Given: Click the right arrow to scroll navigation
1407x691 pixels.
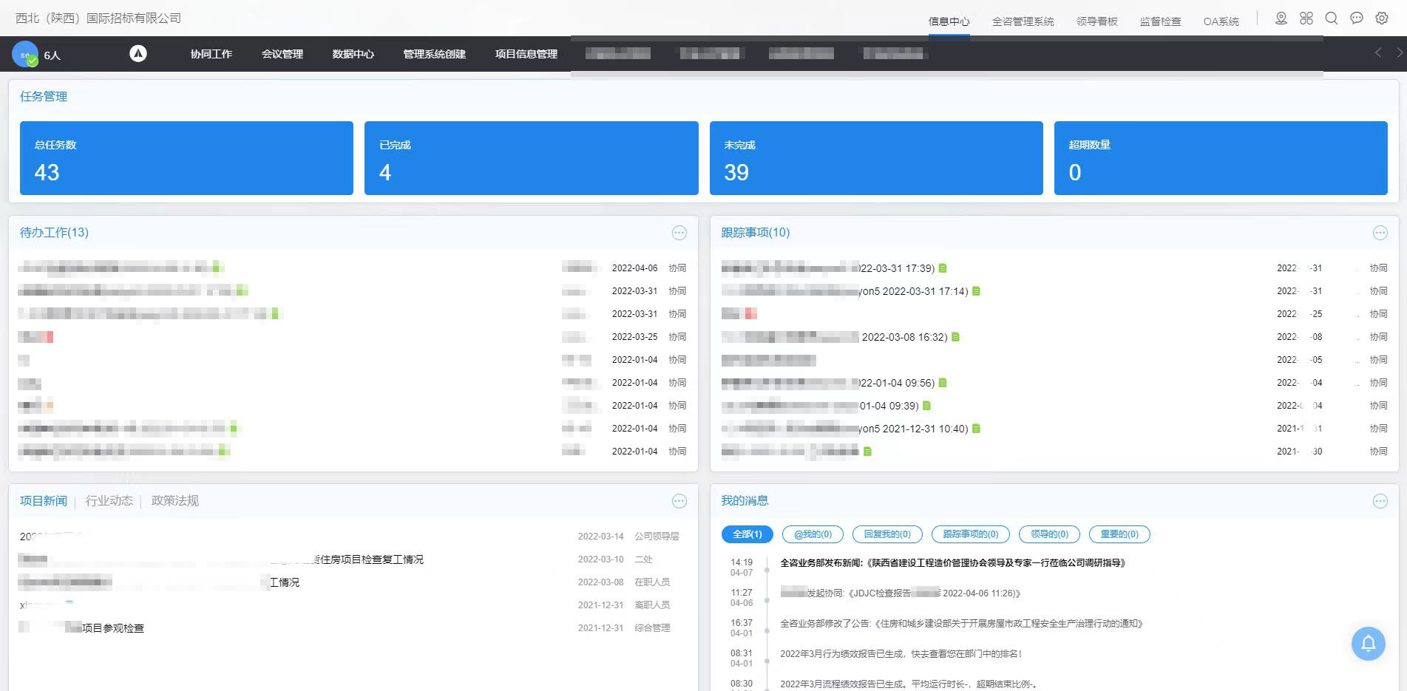Looking at the screenshot, I should [x=1399, y=52].
